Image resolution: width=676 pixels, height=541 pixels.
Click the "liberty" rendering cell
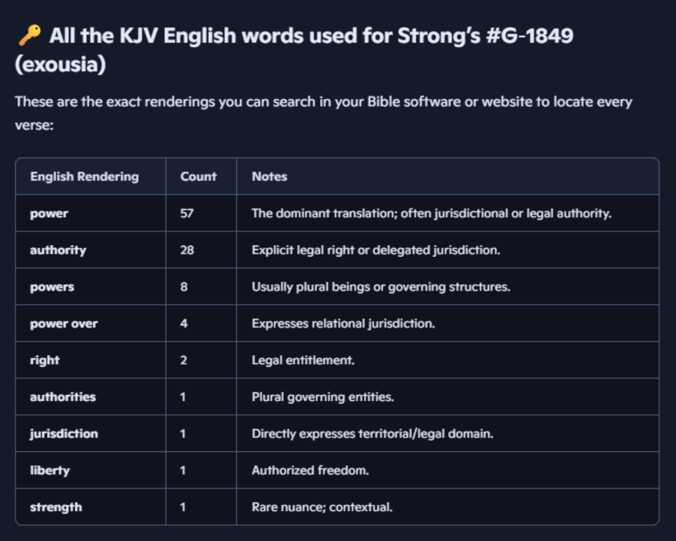click(50, 470)
